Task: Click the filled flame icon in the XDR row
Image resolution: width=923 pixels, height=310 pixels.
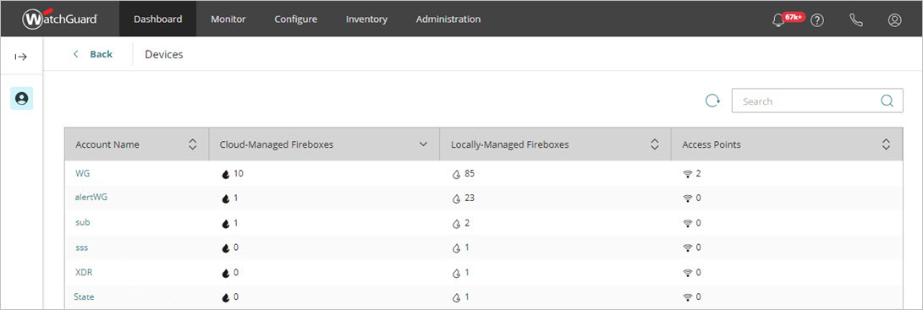Action: (x=225, y=273)
